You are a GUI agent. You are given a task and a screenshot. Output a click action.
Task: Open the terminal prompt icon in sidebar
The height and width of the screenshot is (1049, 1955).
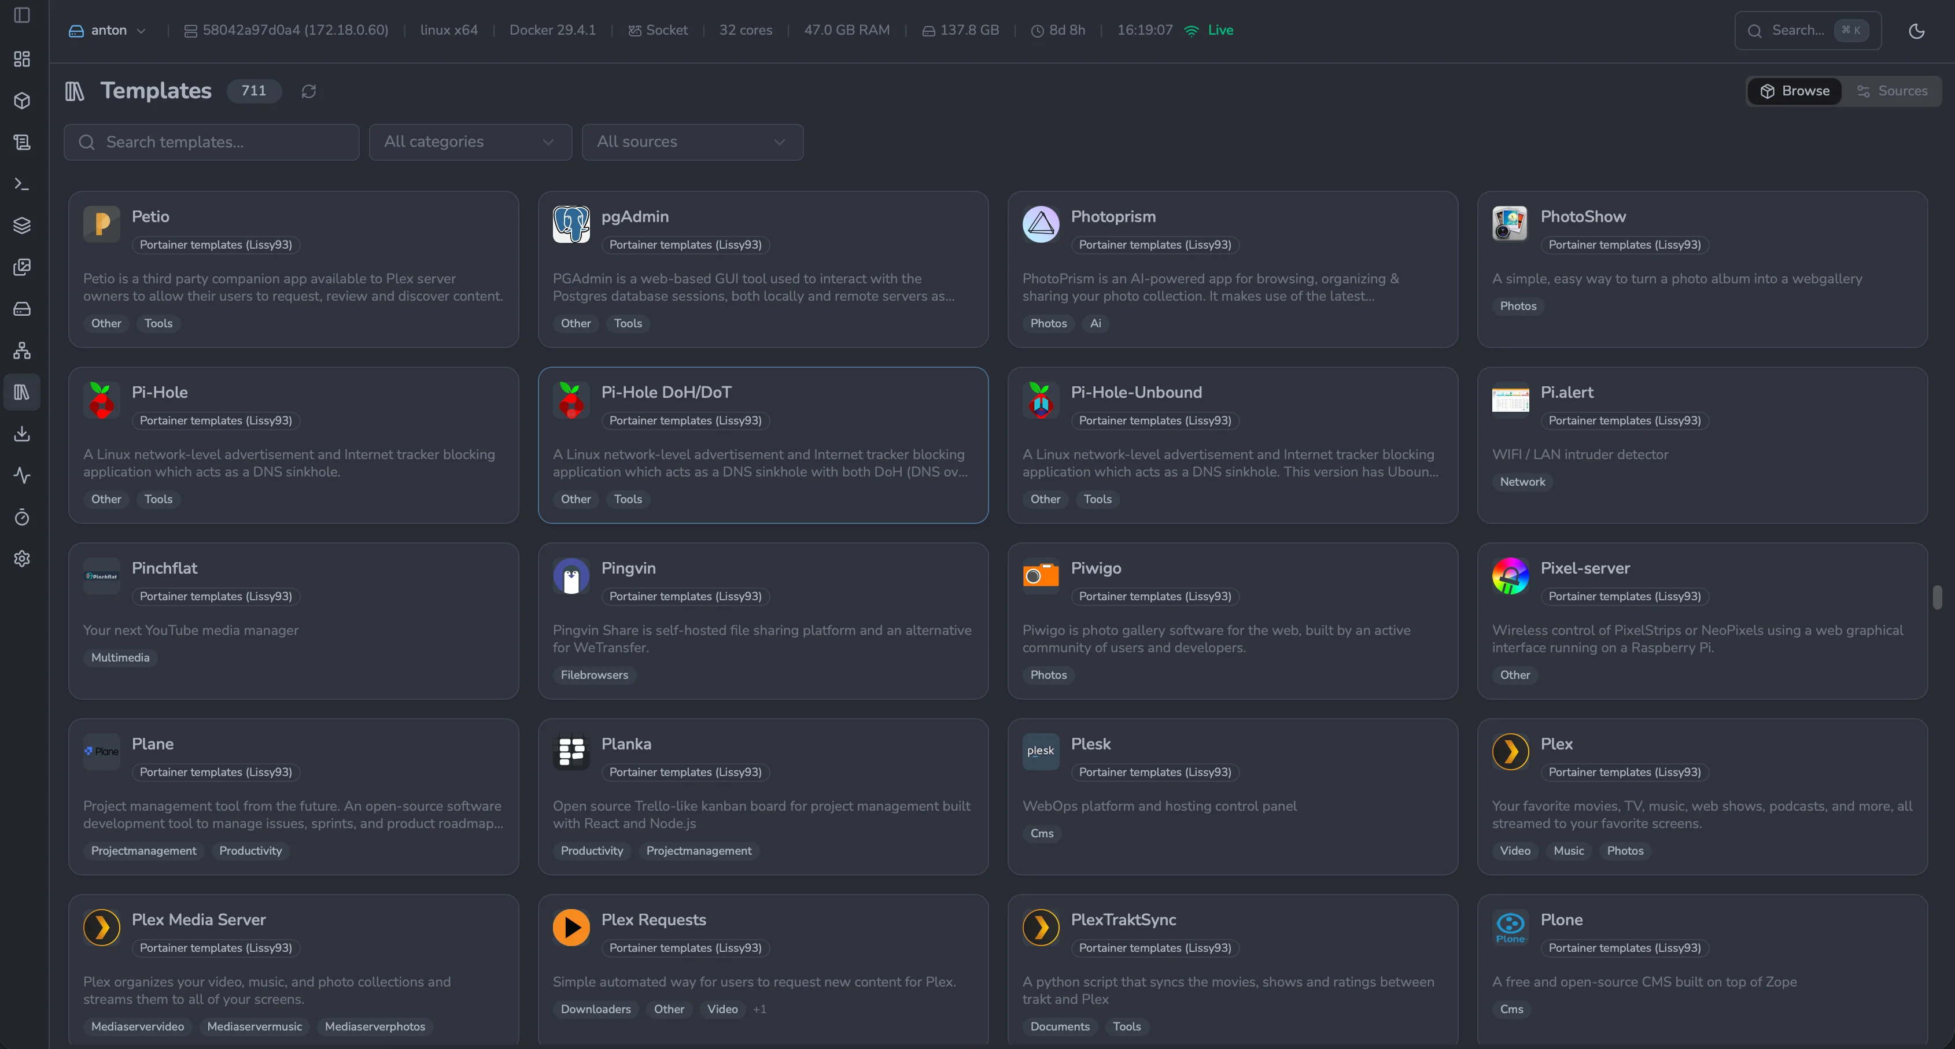(22, 184)
